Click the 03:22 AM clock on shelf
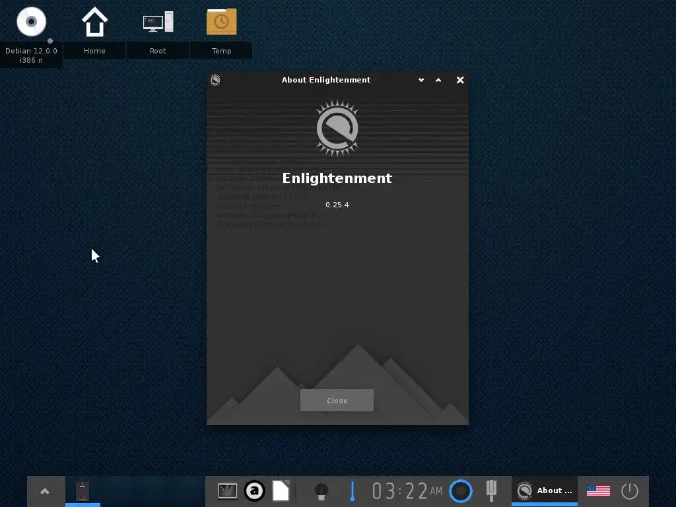The height and width of the screenshot is (507, 676). click(407, 491)
